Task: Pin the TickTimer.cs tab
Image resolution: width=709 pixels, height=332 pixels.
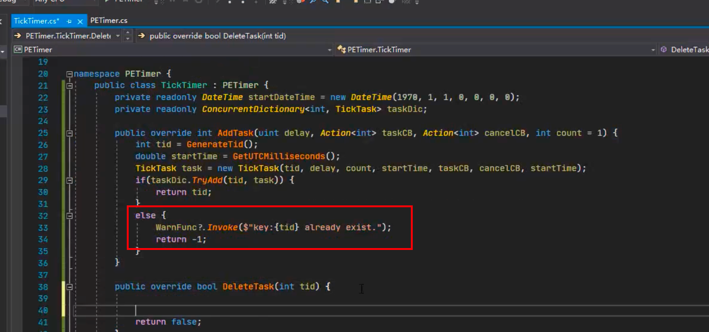Action: click(x=69, y=21)
